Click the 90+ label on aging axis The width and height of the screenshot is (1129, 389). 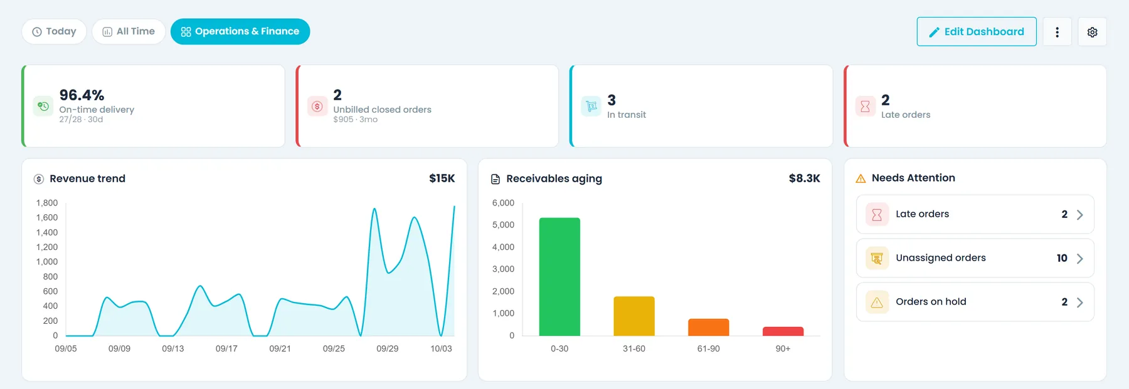(783, 349)
